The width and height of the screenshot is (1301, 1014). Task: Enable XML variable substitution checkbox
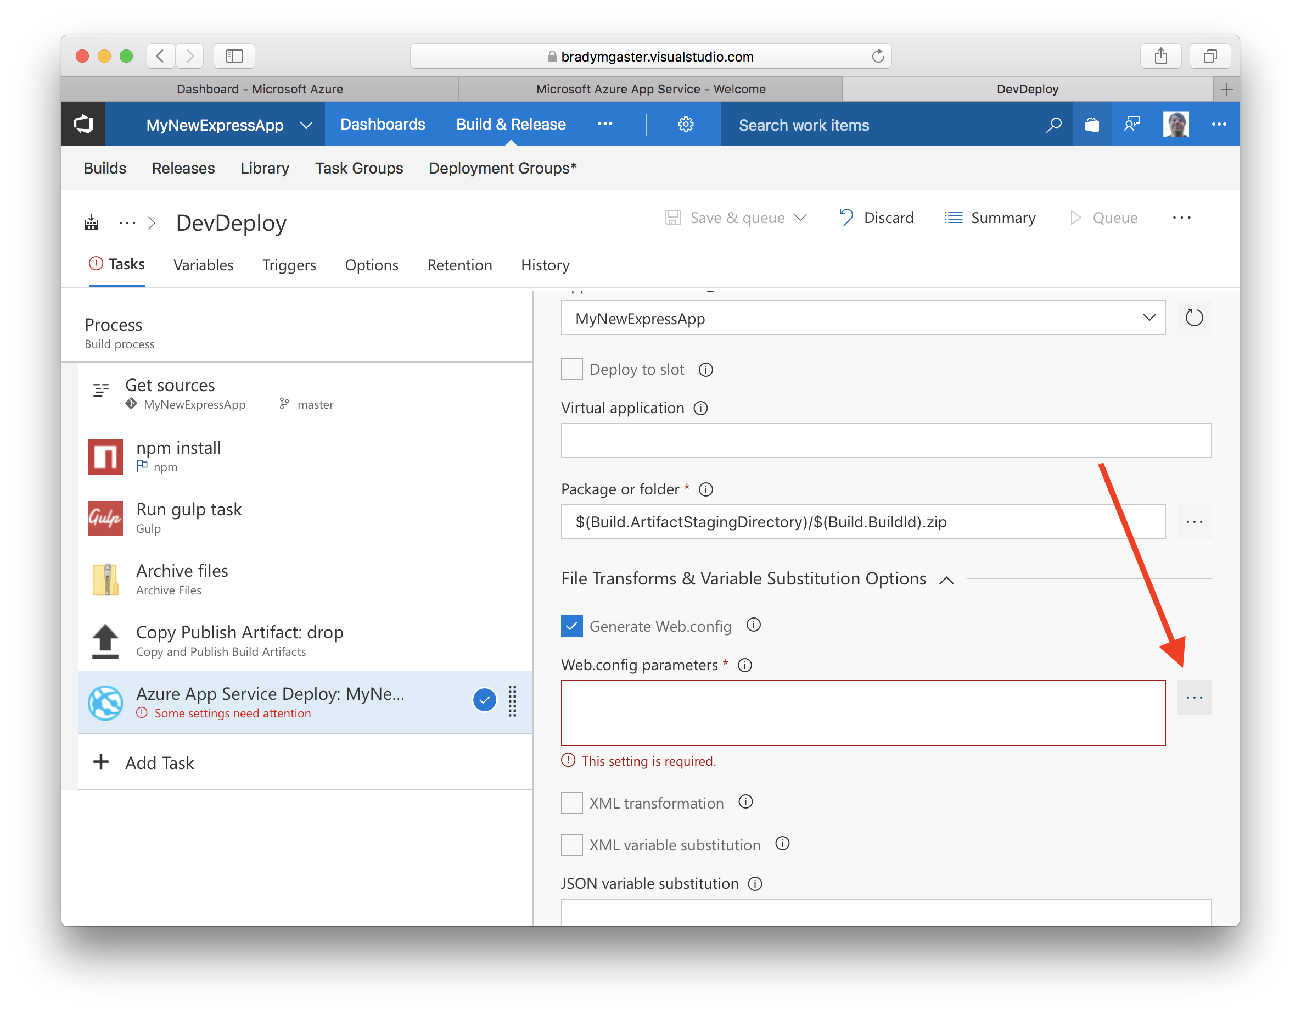571,845
